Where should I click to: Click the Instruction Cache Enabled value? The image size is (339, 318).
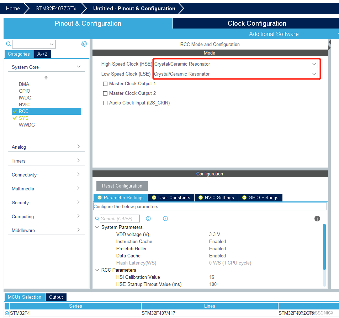pos(217,241)
